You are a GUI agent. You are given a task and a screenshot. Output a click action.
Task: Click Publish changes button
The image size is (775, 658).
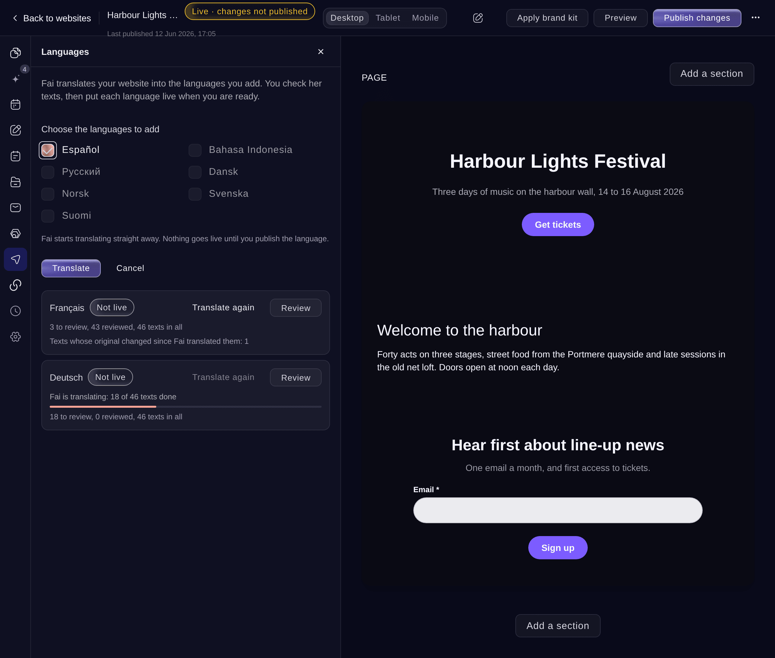pyautogui.click(x=697, y=18)
